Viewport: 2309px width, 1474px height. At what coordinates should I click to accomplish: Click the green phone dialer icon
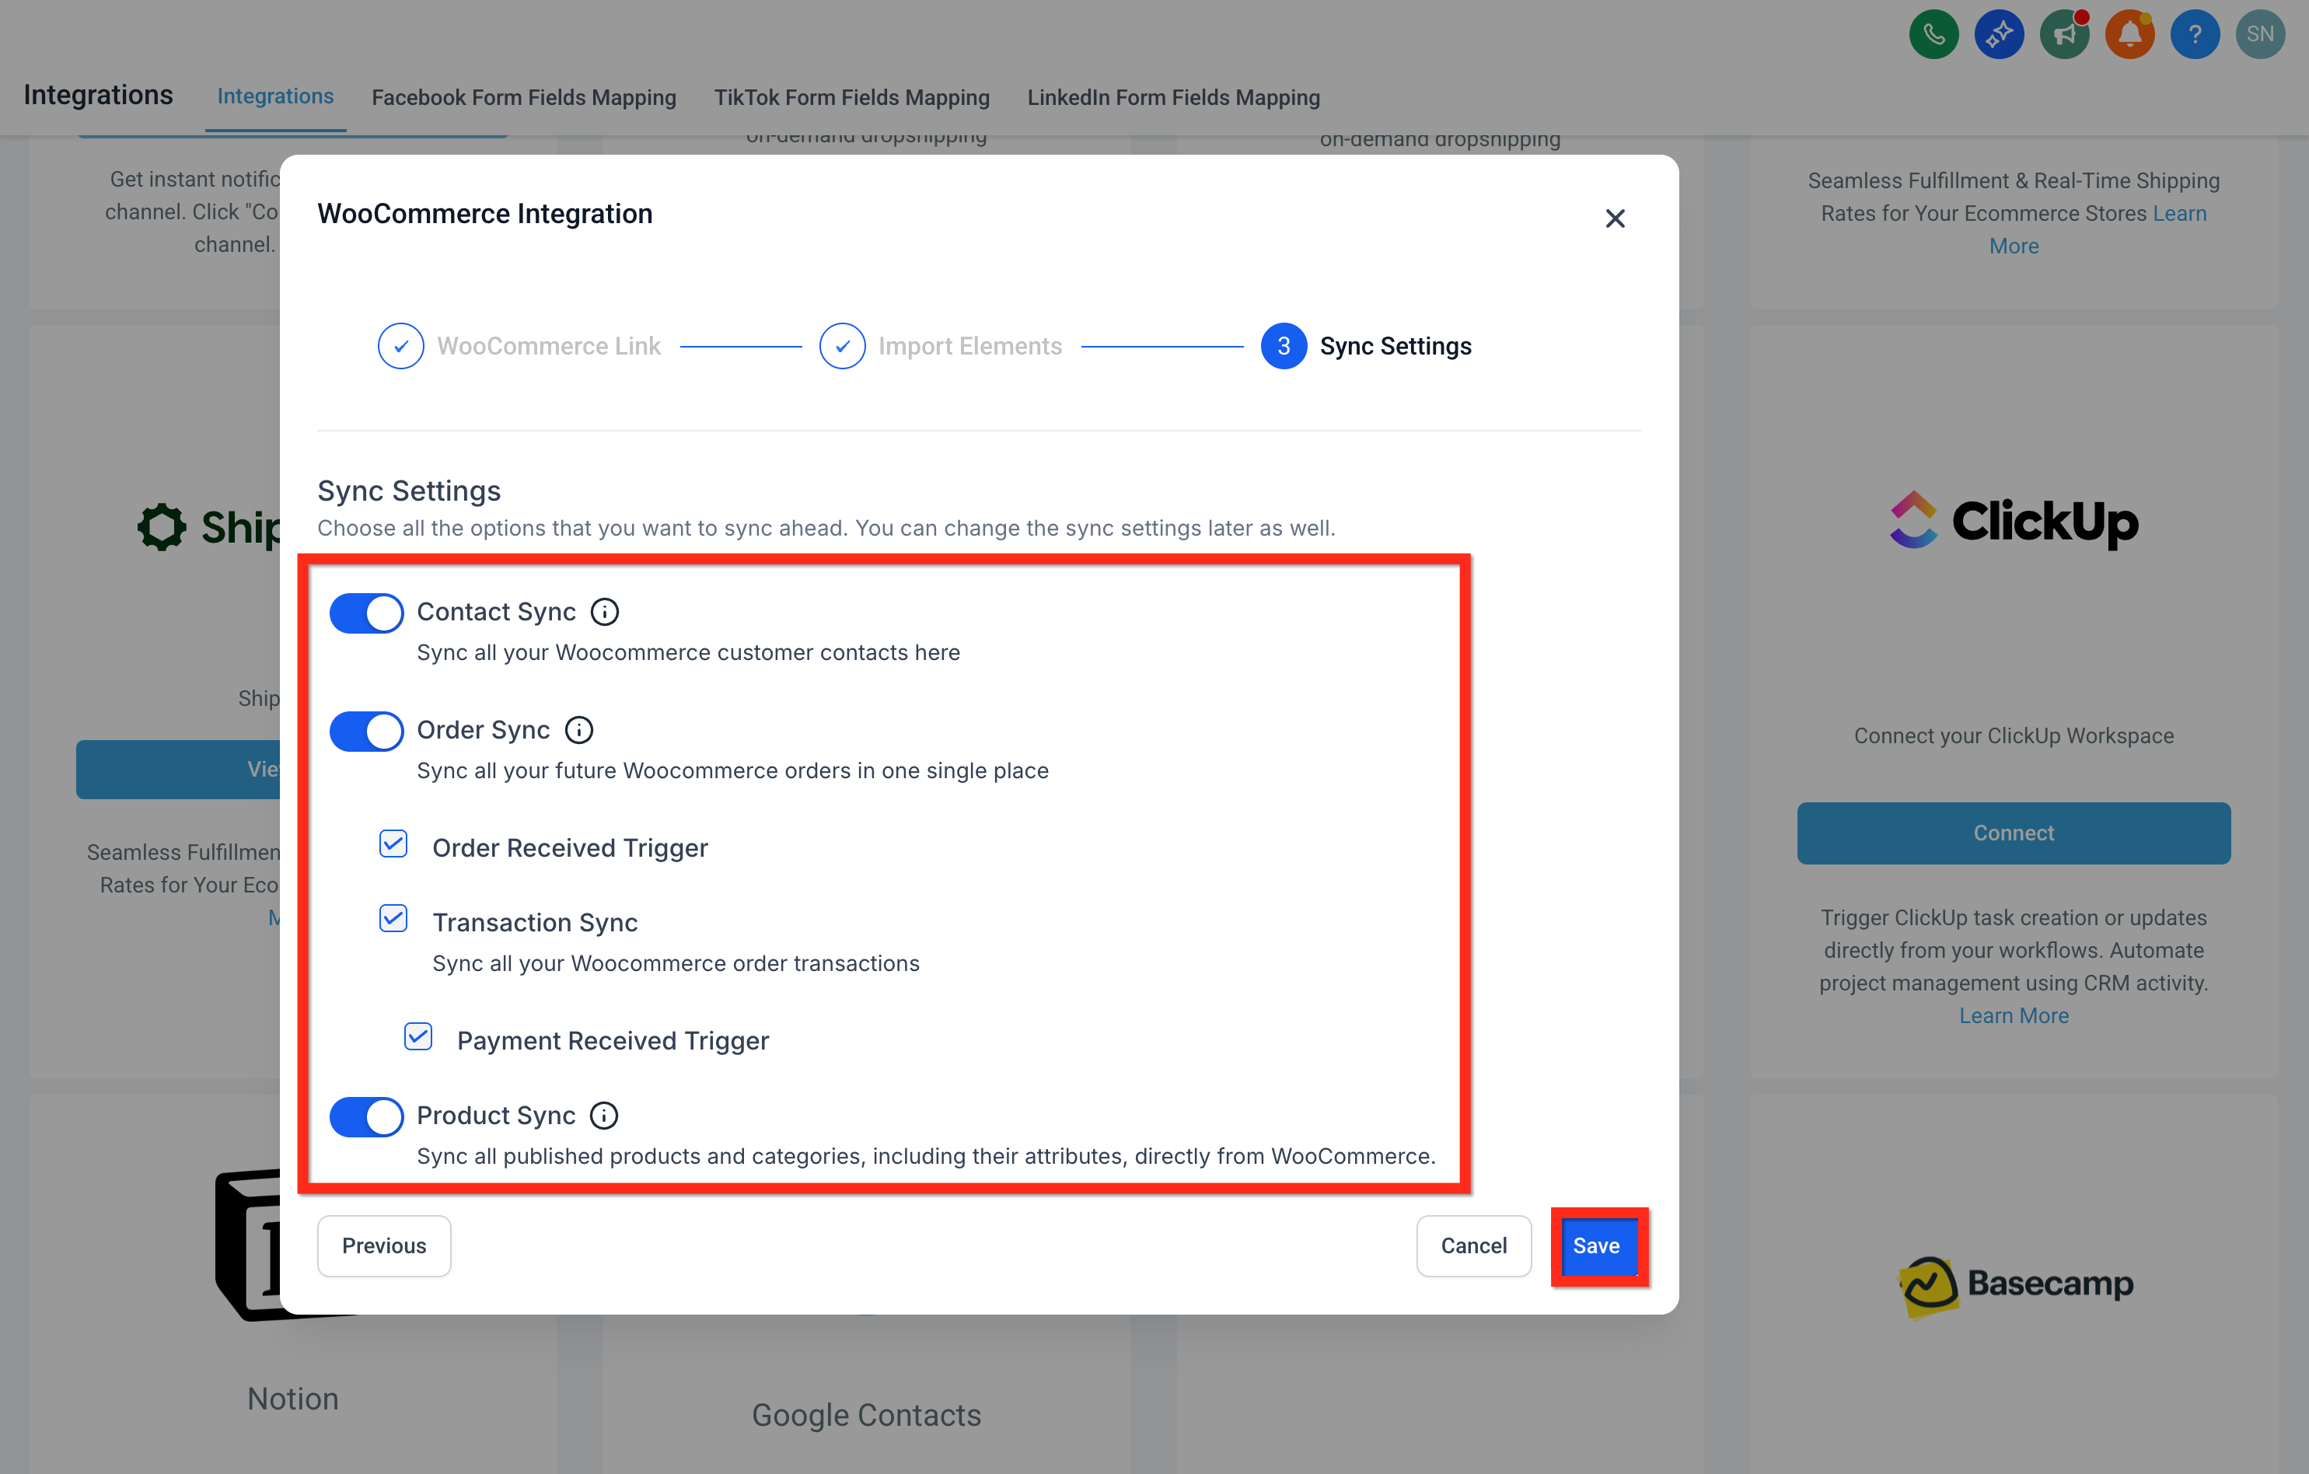coord(1933,34)
